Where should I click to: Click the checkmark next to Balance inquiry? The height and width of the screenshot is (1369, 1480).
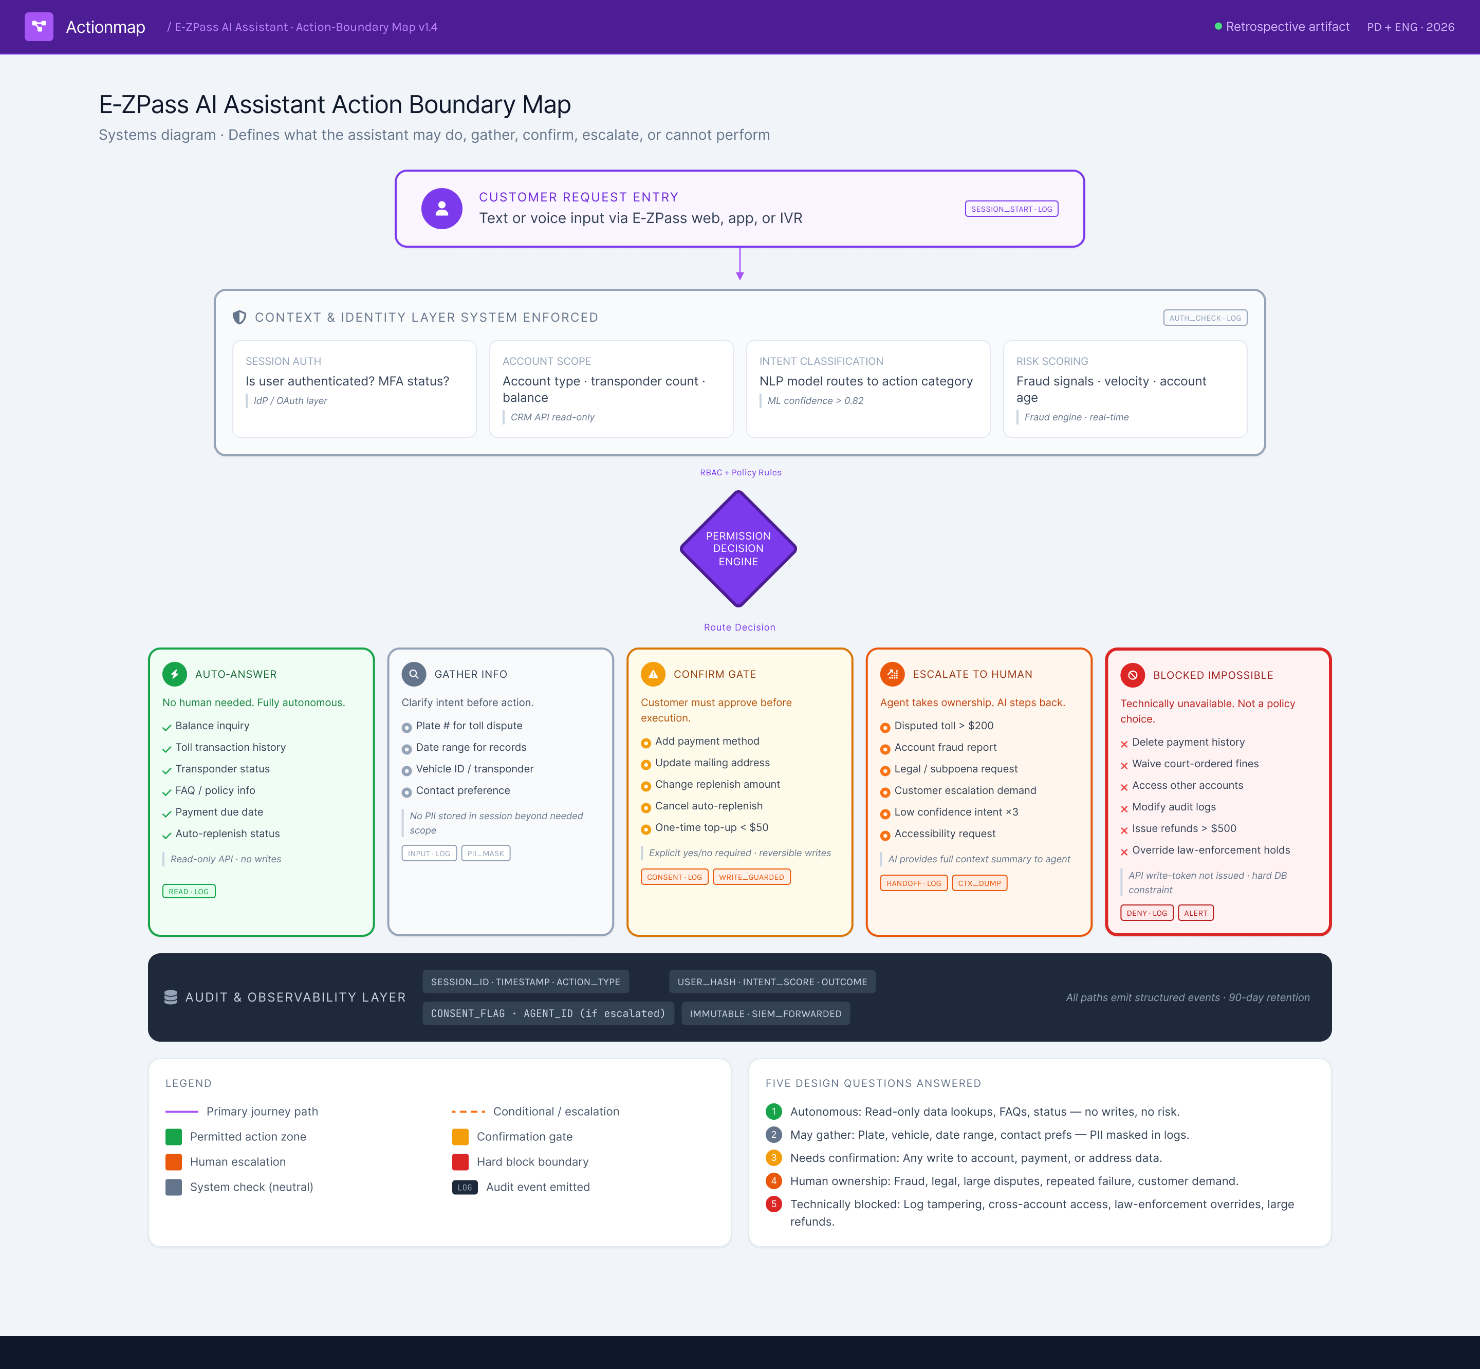tap(166, 728)
